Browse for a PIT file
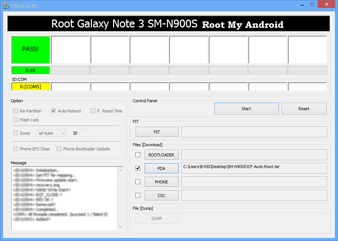338x241 pixels. [x=157, y=132]
